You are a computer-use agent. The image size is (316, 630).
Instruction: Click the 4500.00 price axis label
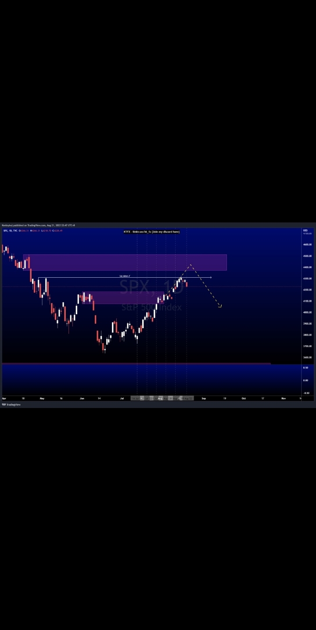pos(307,256)
